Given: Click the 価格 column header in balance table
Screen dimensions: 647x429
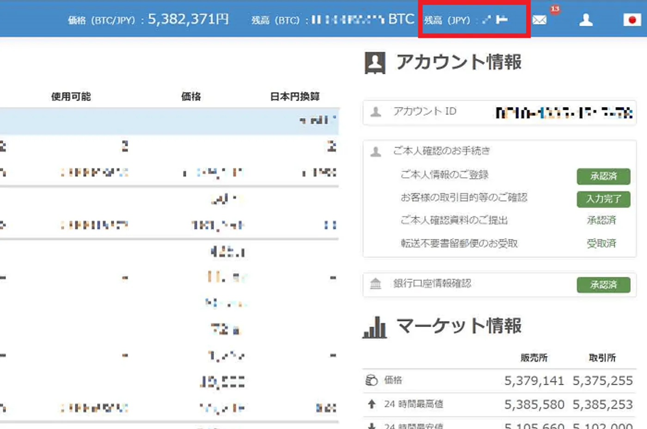Looking at the screenshot, I should tap(191, 96).
